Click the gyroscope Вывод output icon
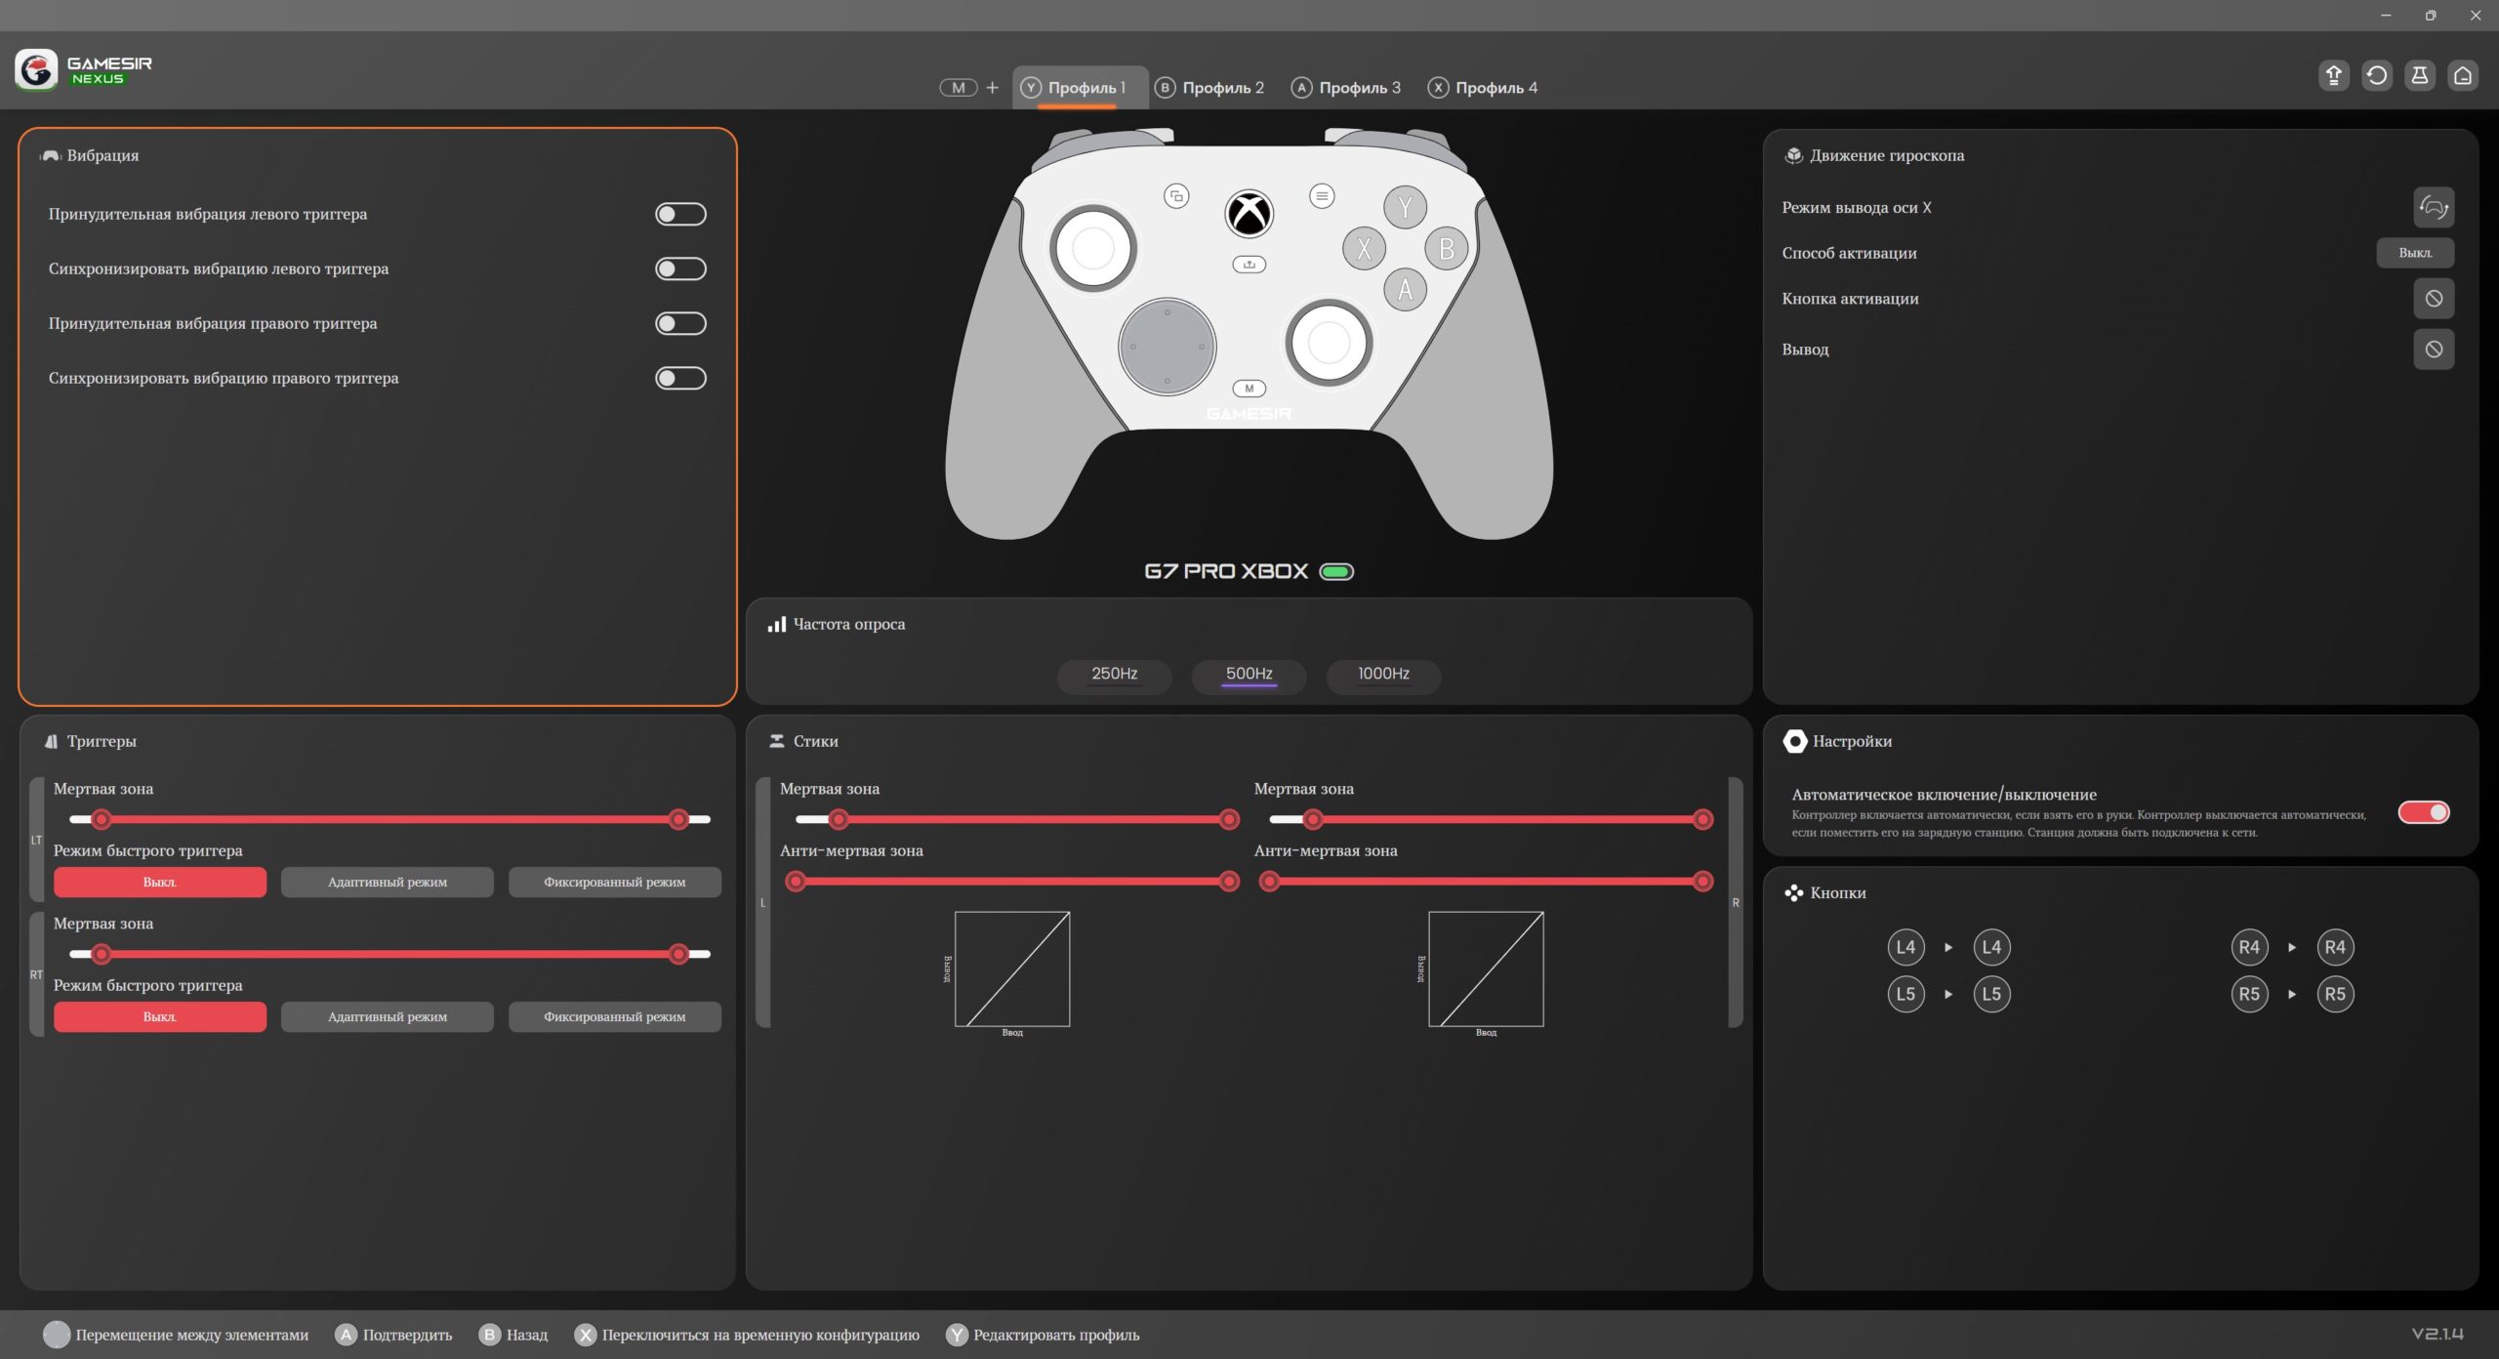2499x1359 pixels. (2434, 350)
